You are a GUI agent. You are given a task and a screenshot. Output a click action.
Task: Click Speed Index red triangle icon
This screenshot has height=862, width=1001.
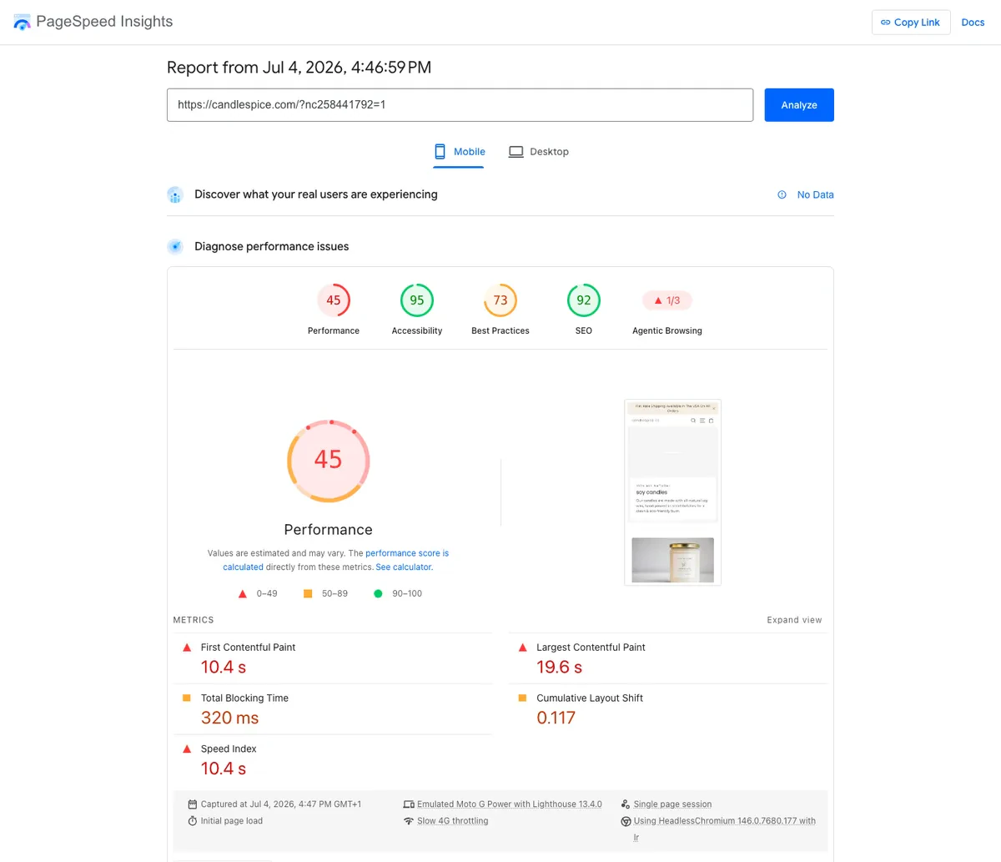tap(187, 749)
